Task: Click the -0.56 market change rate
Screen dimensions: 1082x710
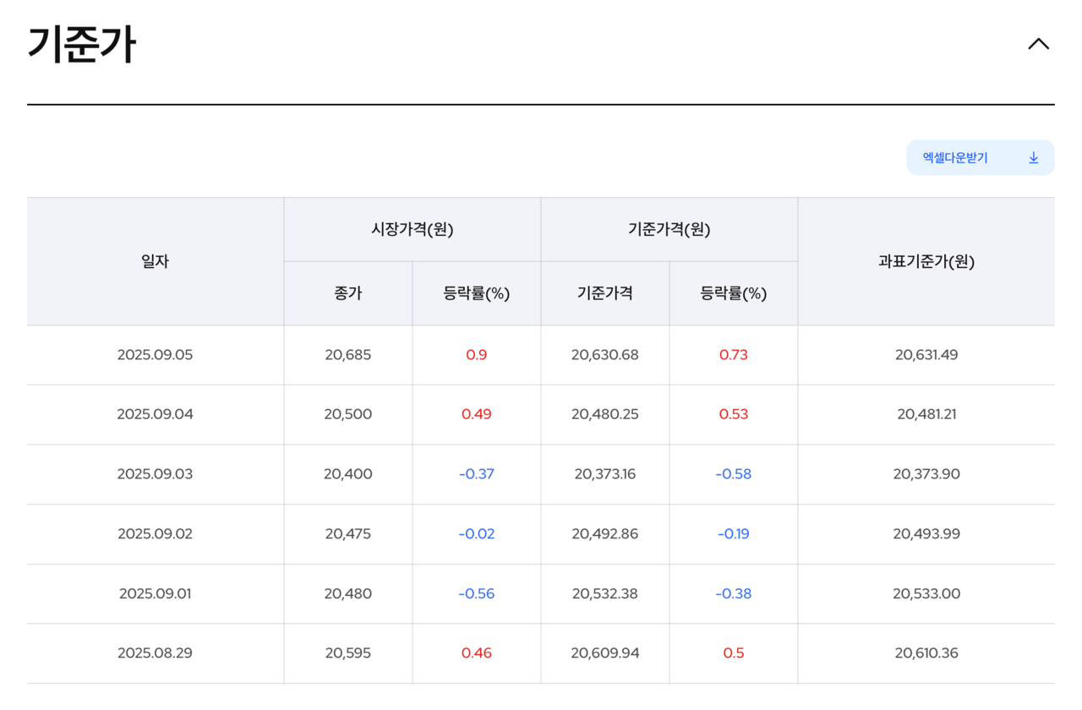Action: click(476, 593)
